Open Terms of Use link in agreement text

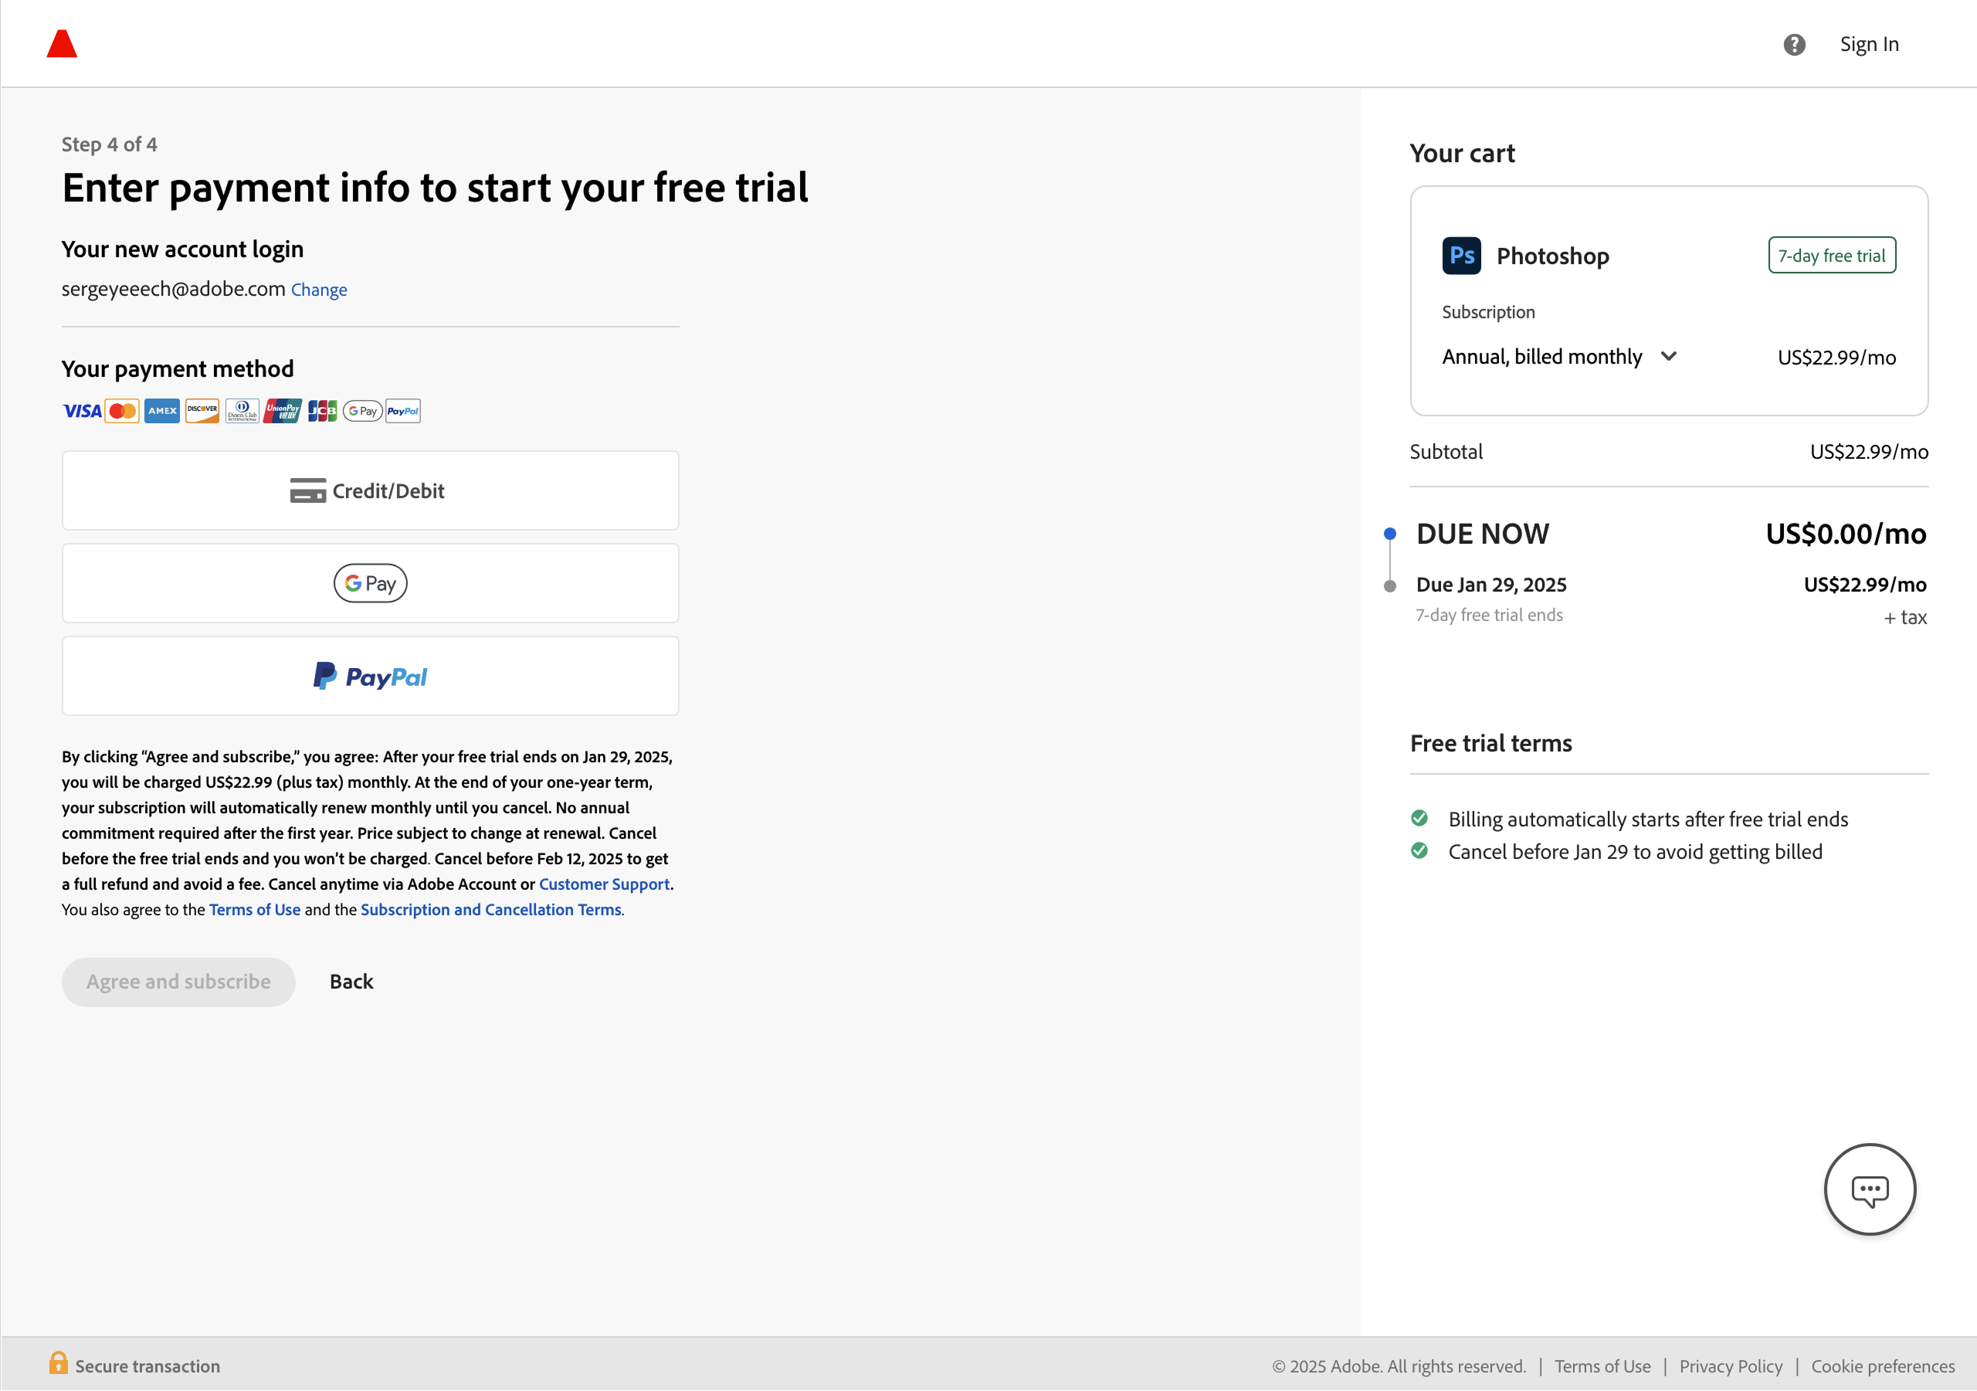pyautogui.click(x=255, y=911)
